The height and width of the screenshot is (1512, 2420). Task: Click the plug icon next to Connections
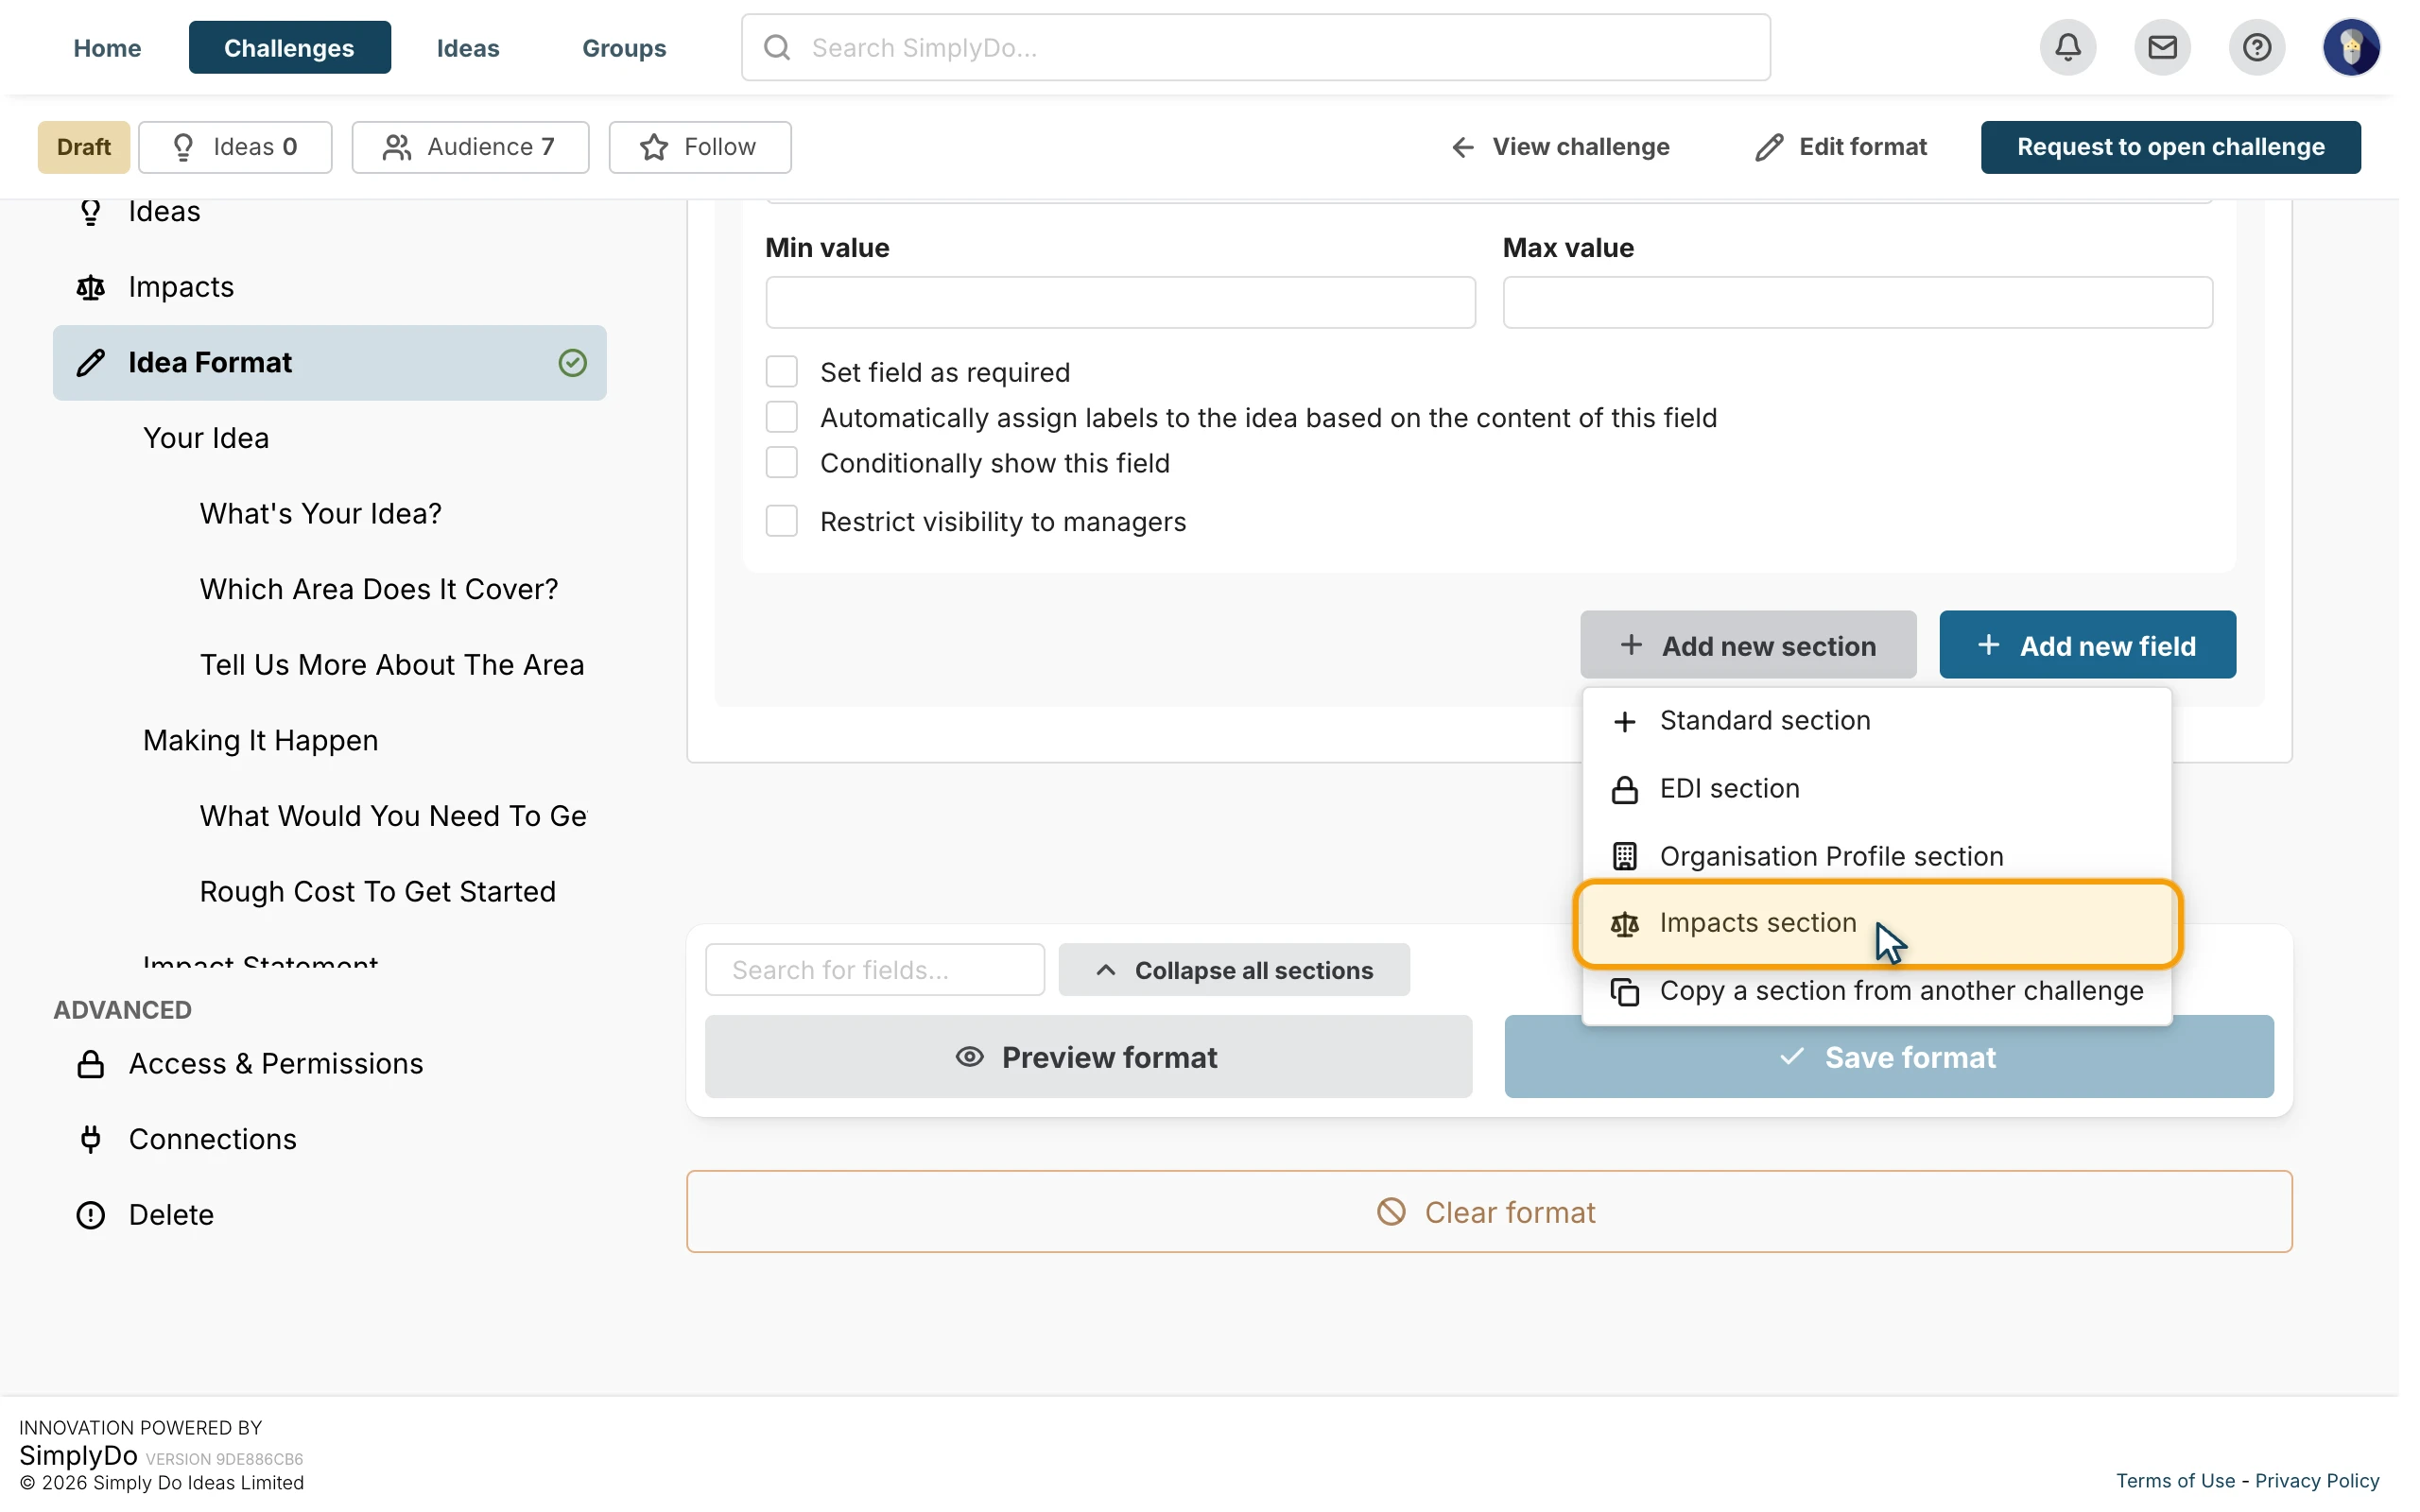pos(91,1139)
